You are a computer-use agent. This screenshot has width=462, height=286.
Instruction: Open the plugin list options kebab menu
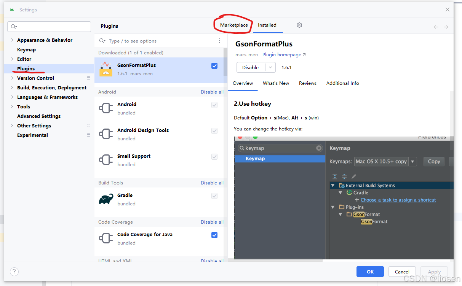[219, 41]
